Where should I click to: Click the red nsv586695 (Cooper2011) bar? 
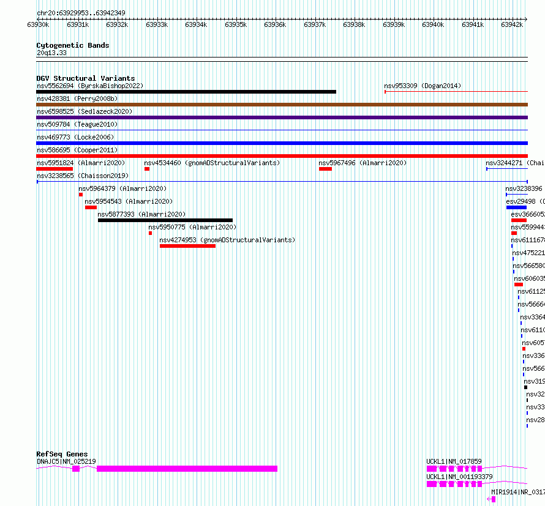click(x=282, y=156)
